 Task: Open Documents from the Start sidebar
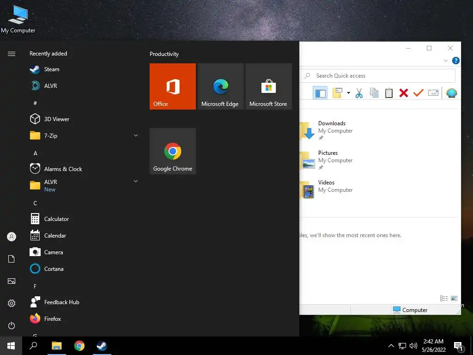point(12,259)
